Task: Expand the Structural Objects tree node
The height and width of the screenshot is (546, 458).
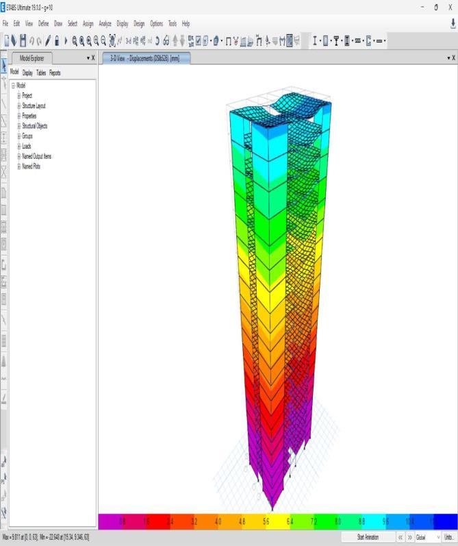Action: (x=19, y=125)
